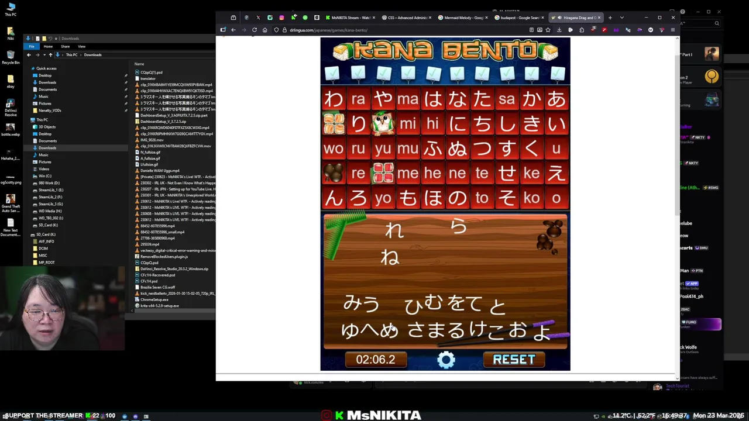
Task: Click the 'mi' tile in the grid
Action: tap(408, 123)
